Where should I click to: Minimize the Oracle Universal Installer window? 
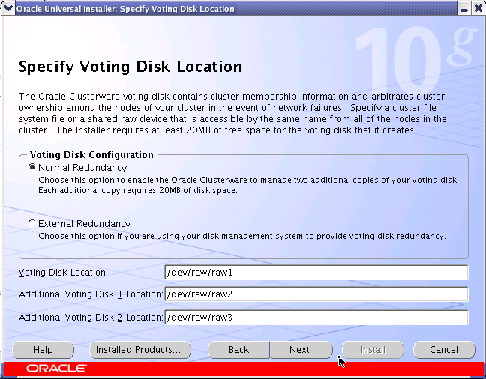tap(463, 9)
